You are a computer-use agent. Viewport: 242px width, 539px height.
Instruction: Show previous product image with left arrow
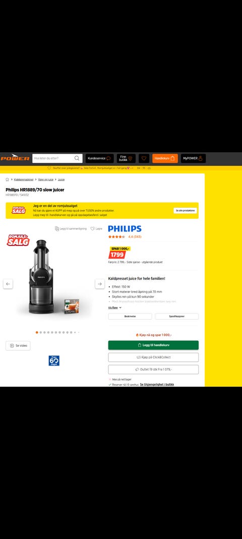coord(8,284)
